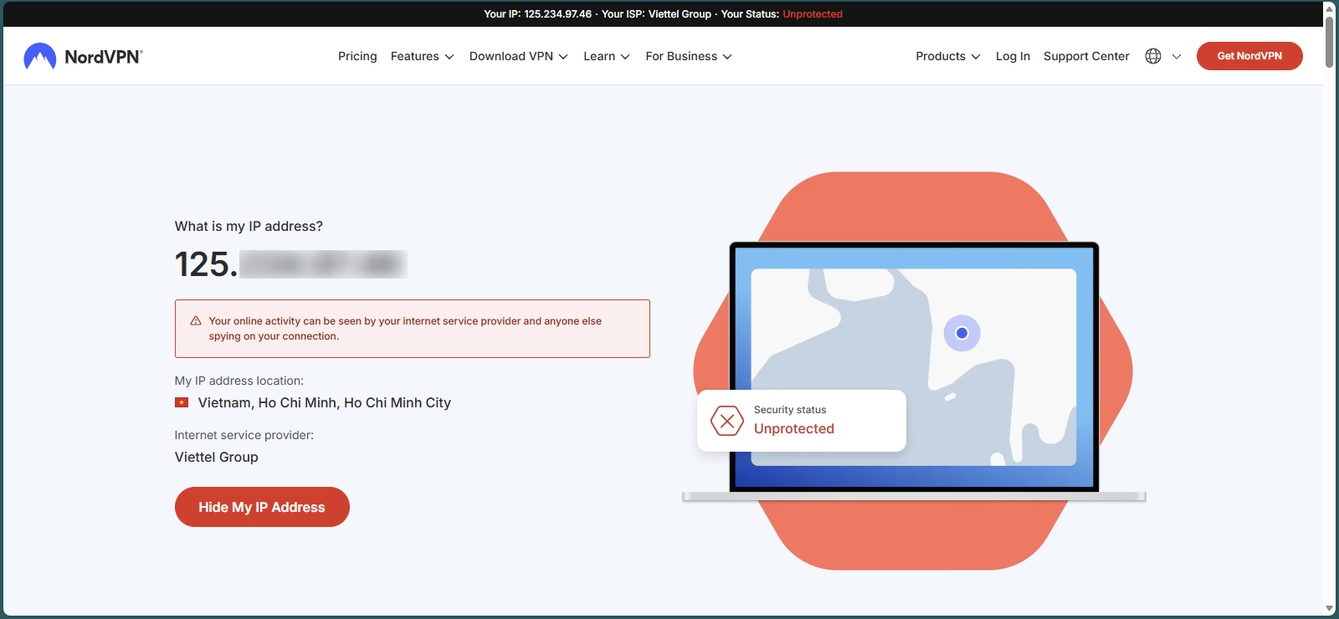Click 'My IP address location:' label

[x=239, y=381]
